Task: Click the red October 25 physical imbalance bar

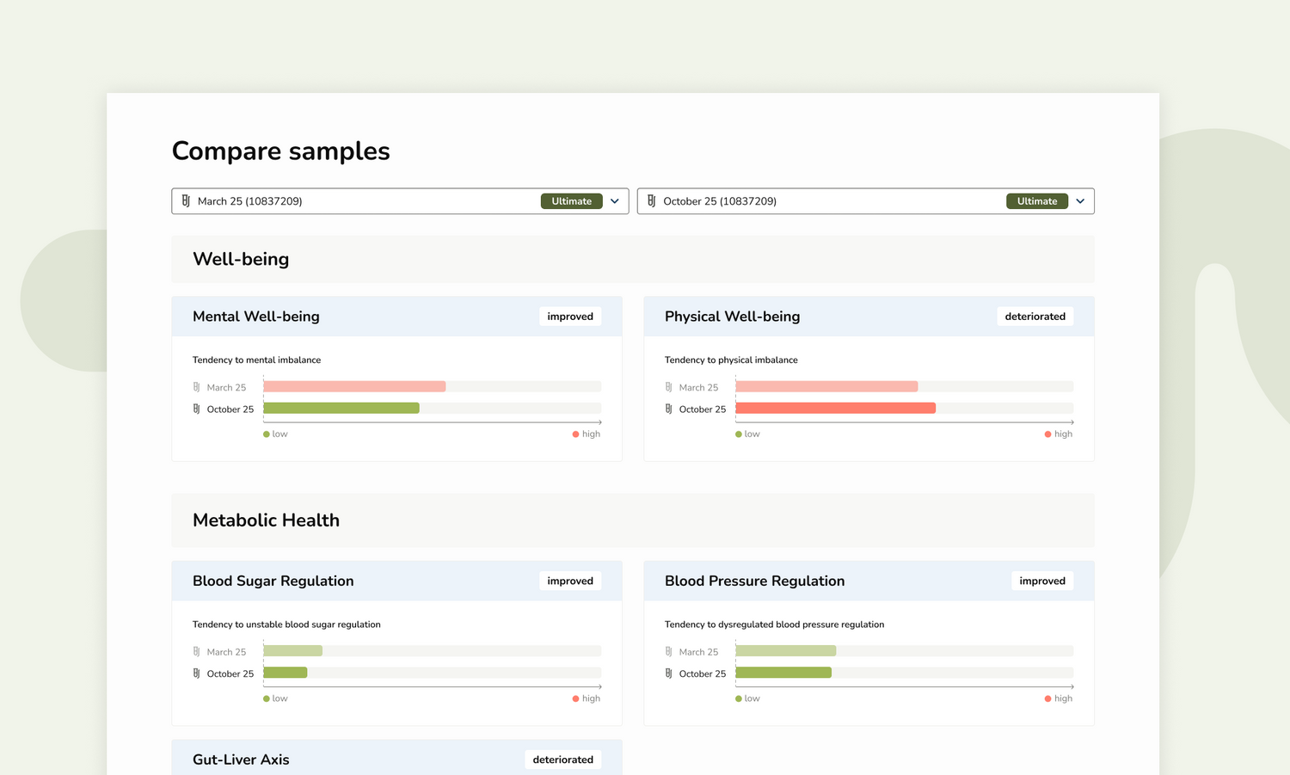Action: point(835,409)
